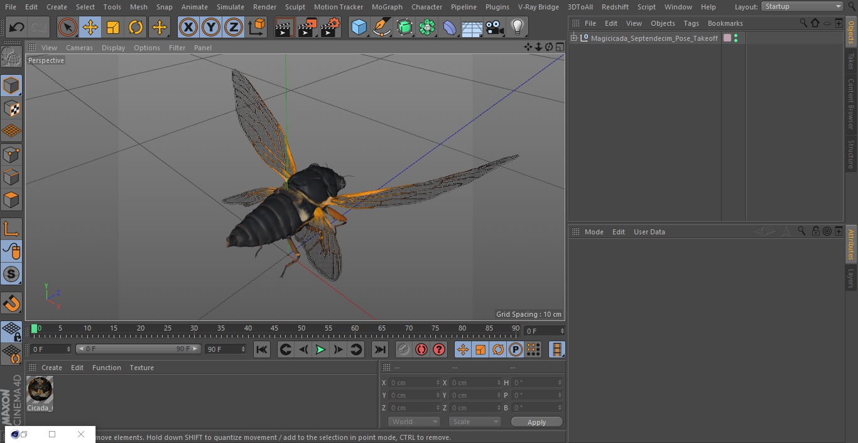The width and height of the screenshot is (858, 443).
Task: Expand Magicicada_Septendecim_Pose_Takeoff object tree
Action: pos(573,38)
